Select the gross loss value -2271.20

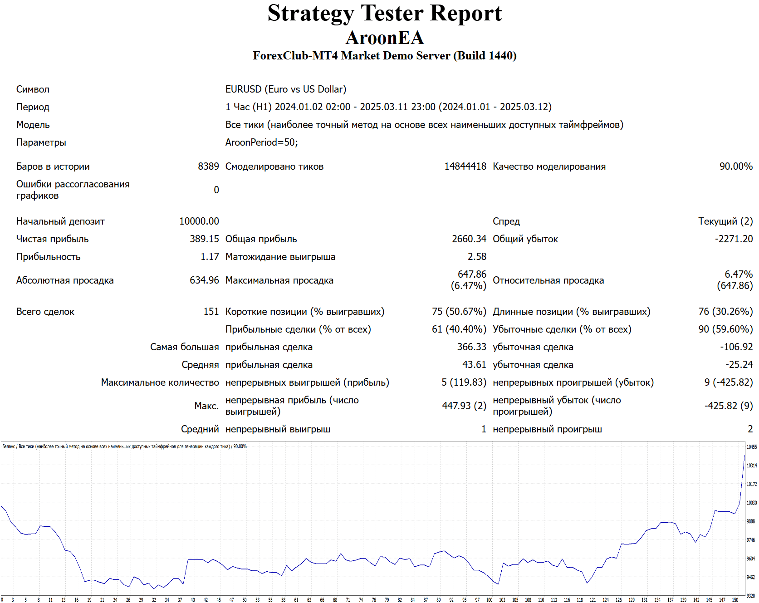pos(733,239)
